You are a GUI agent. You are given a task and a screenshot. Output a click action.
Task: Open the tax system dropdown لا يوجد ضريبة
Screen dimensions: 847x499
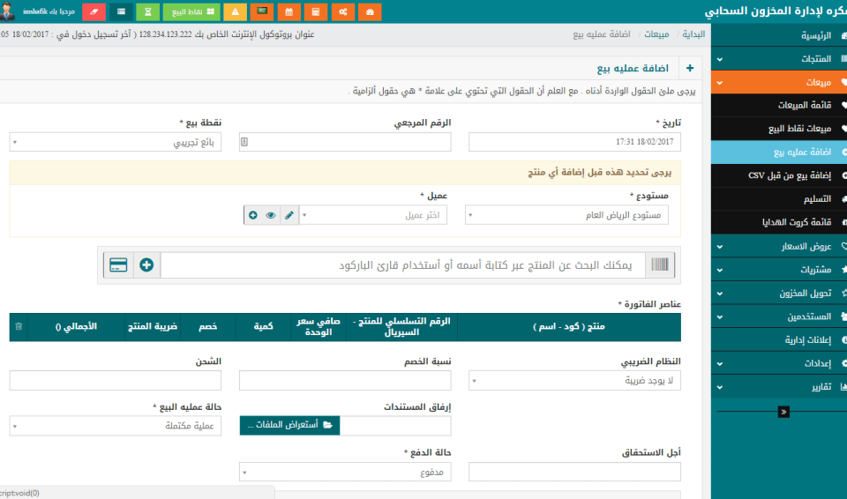pyautogui.click(x=574, y=381)
